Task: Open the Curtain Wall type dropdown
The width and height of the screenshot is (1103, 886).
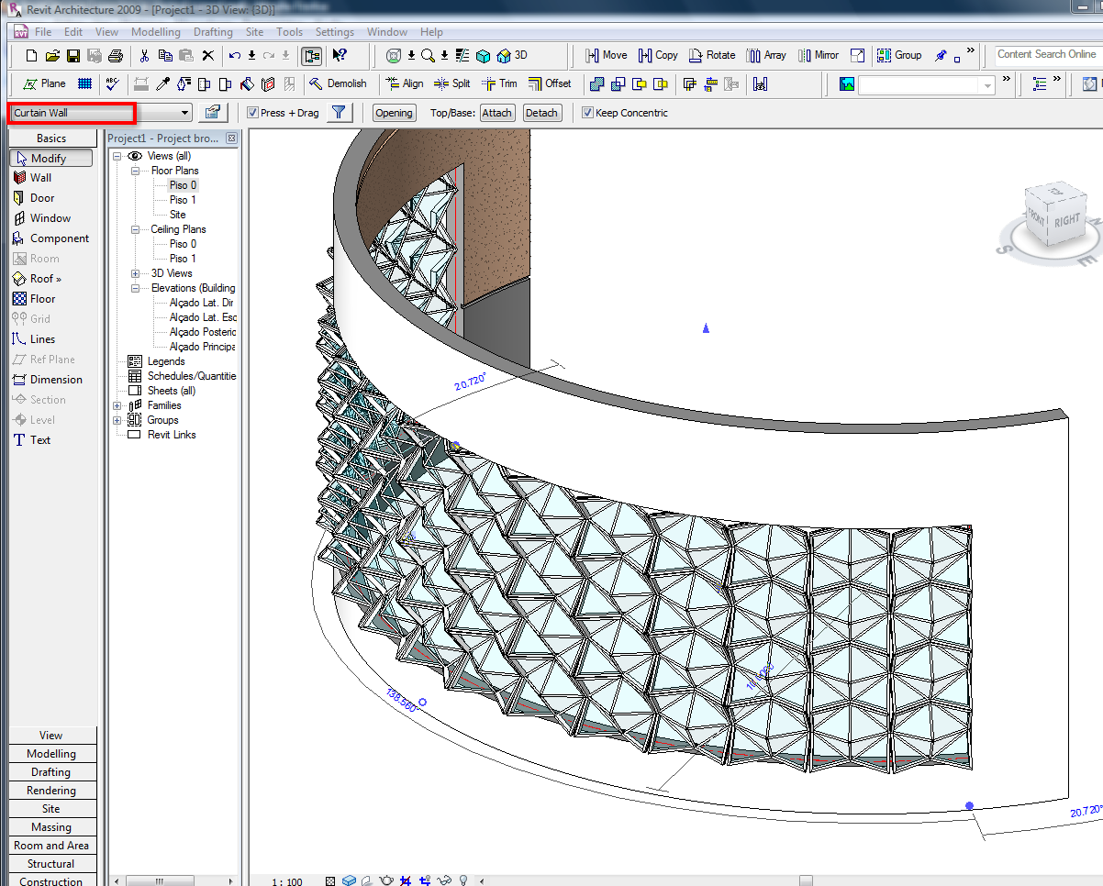Action: pos(185,113)
